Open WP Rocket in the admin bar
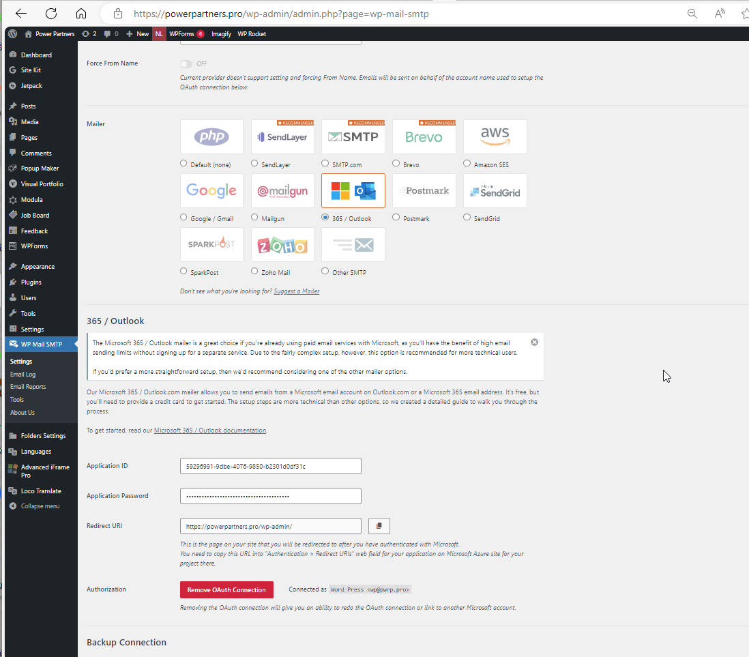749x657 pixels. [x=252, y=34]
